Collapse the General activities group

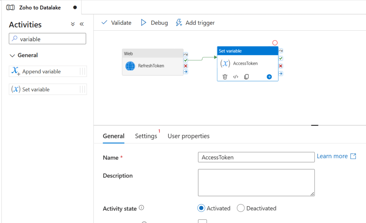[13, 55]
